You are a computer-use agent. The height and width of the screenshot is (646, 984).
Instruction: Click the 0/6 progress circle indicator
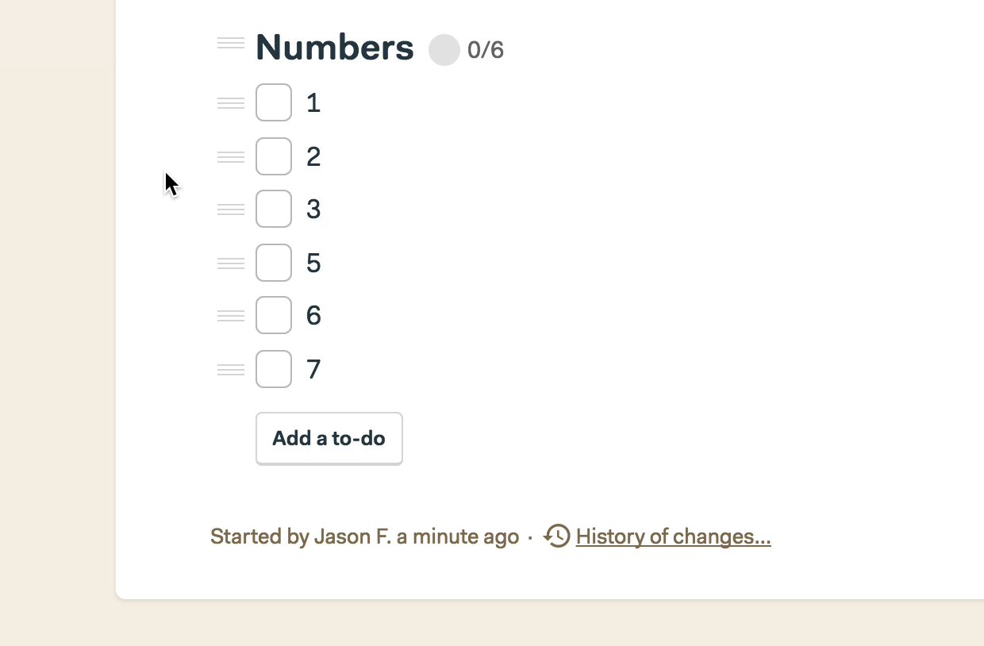(x=444, y=50)
